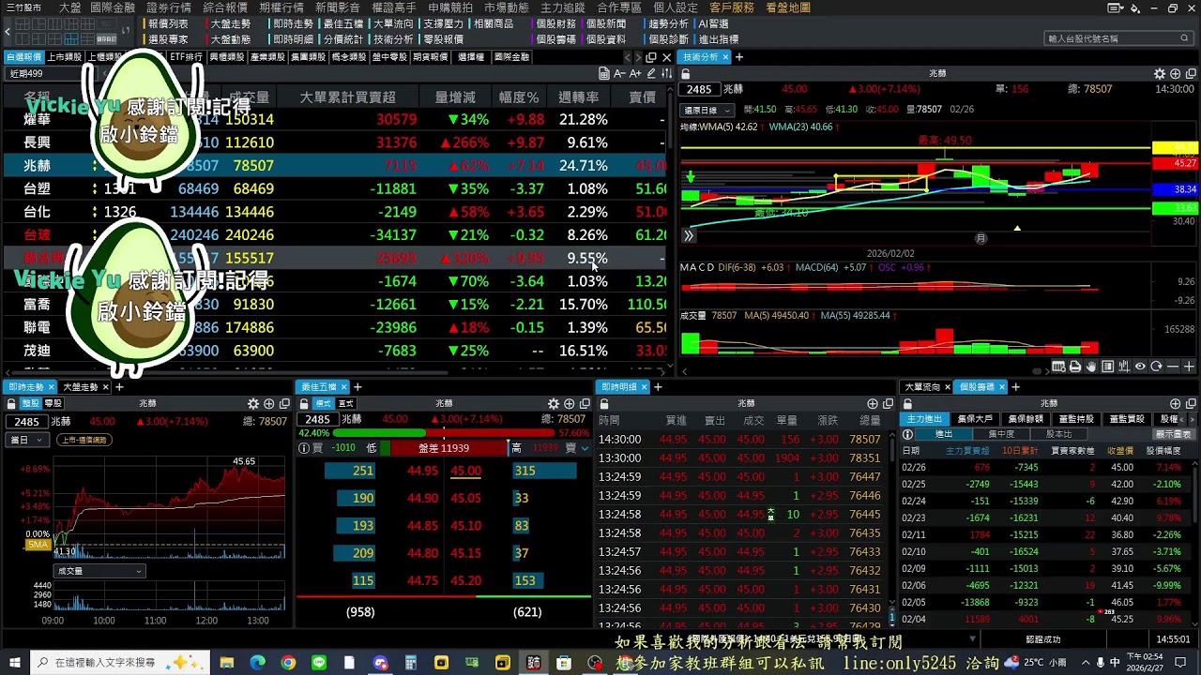Open the 成交量 indicator dropdown
1201x675 pixels.
99,571
